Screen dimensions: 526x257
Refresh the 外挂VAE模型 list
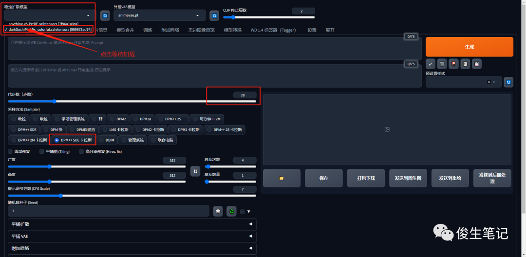(x=214, y=16)
